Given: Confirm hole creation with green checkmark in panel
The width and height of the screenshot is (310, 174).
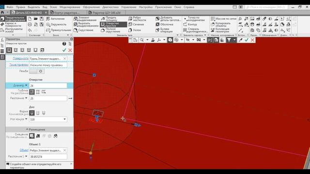Looking at the screenshot, I should pyautogui.click(x=64, y=50).
